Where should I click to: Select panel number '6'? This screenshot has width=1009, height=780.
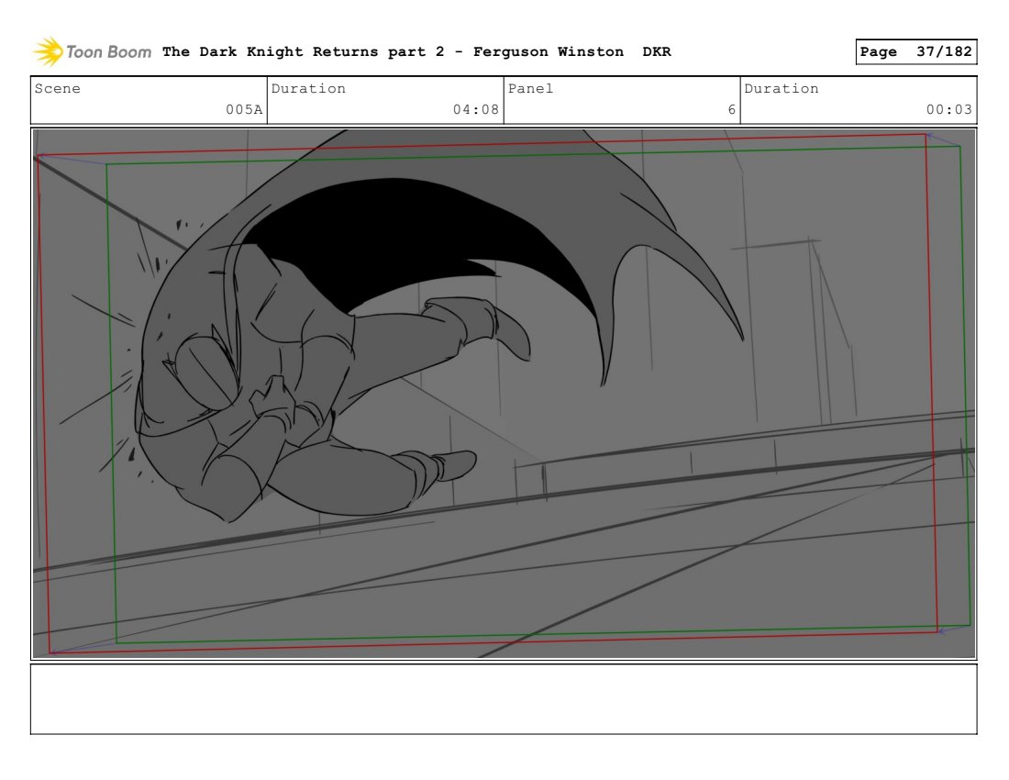click(x=732, y=109)
